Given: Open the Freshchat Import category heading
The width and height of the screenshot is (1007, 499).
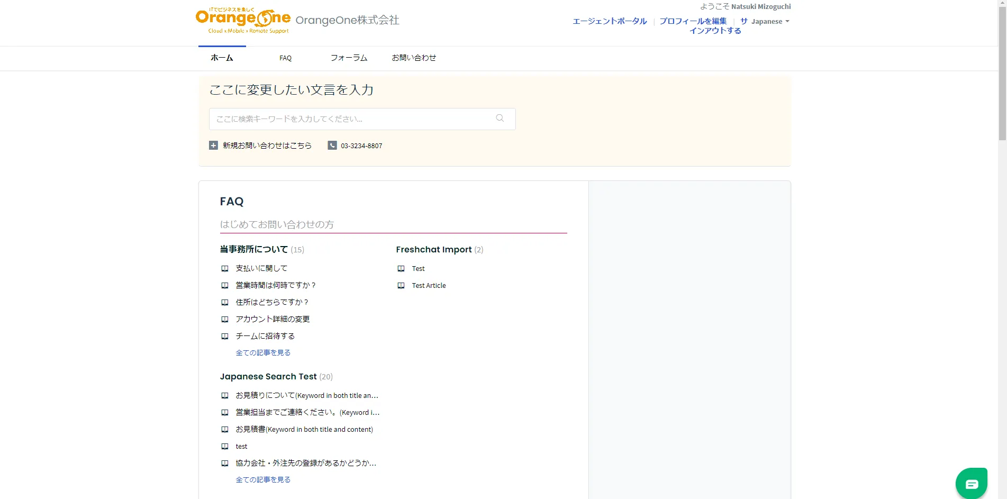Looking at the screenshot, I should pyautogui.click(x=433, y=250).
